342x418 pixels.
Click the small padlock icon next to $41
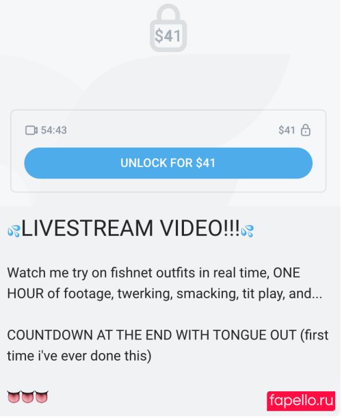coord(306,131)
